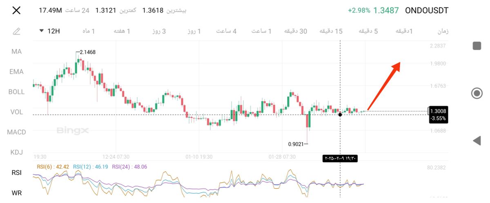Tap the Android triangle back button
This screenshot has width=490, height=203.
[477, 141]
